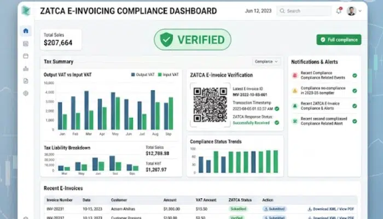Image resolution: width=383 pixels, height=219 pixels.
Task: Click the $15.50 VAT amount cell
Action: [201, 209]
